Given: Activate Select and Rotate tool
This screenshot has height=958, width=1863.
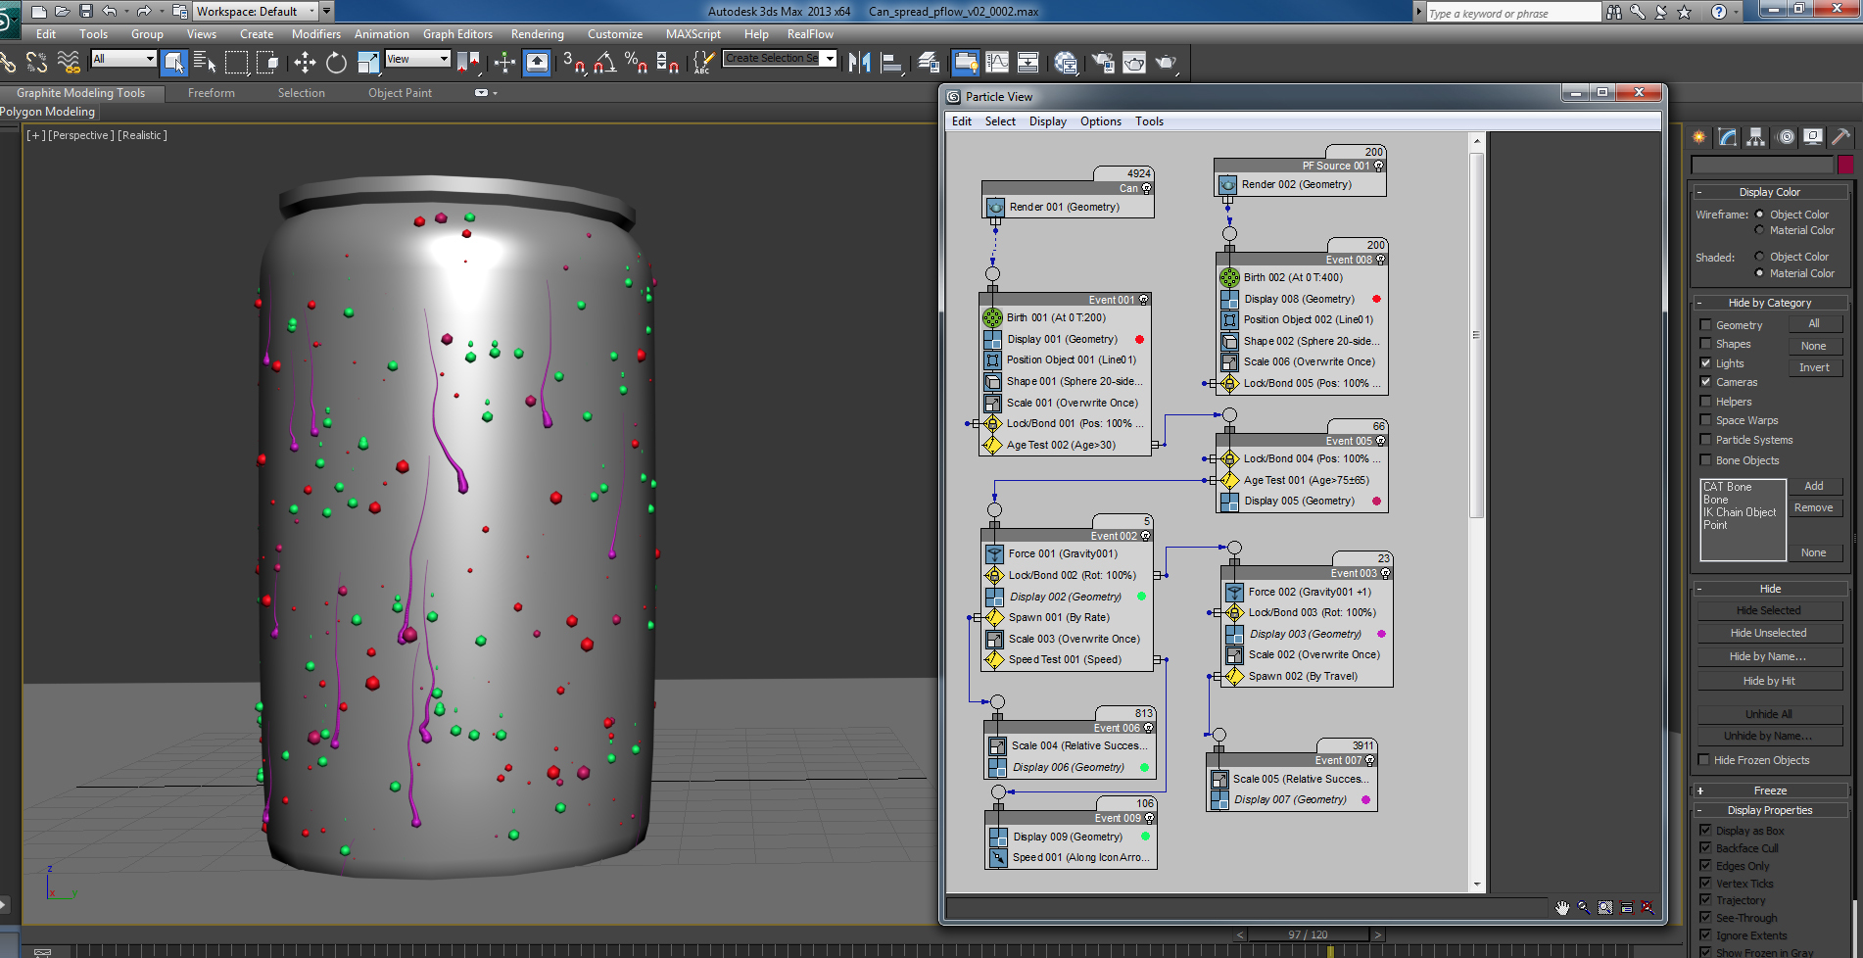Looking at the screenshot, I should pos(336,63).
